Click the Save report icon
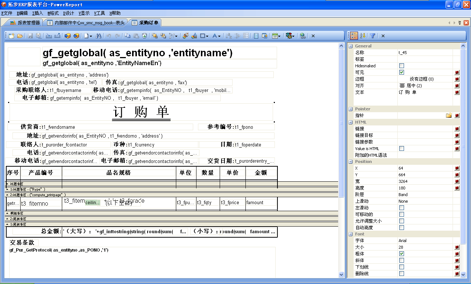471x284 pixels. click(30, 36)
